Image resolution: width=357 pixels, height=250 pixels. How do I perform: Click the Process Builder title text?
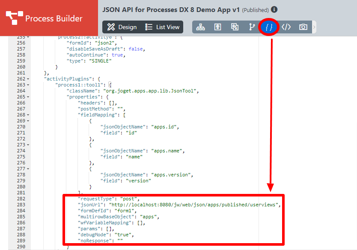[x=54, y=18]
